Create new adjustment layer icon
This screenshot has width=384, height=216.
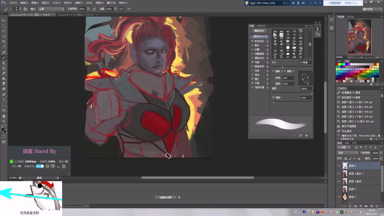pos(361,206)
